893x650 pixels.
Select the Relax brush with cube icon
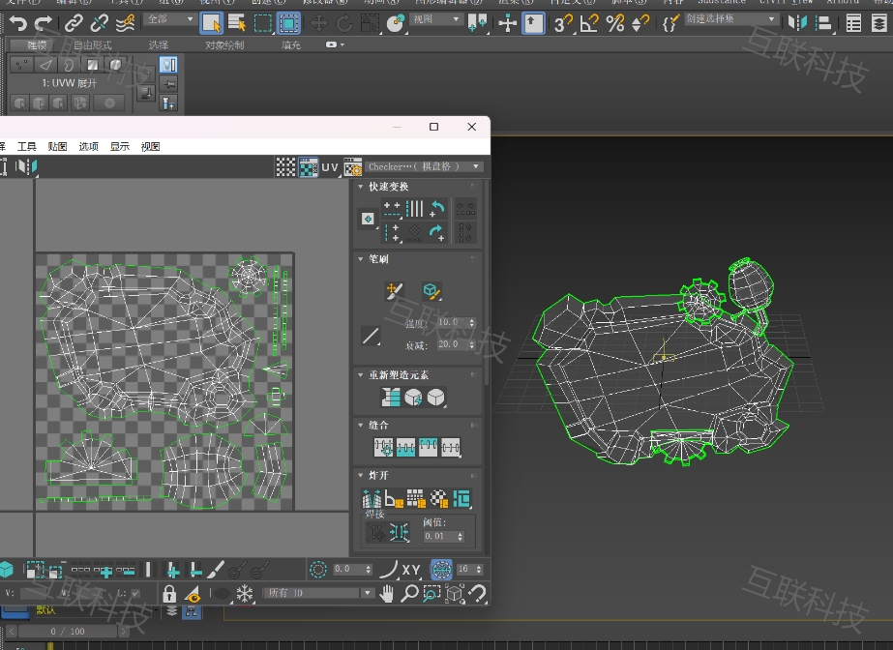pyautogui.click(x=432, y=291)
